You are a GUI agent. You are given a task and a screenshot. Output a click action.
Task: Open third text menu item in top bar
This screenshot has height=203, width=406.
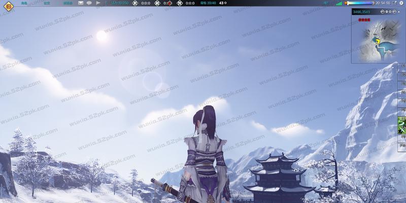[x=68, y=3]
